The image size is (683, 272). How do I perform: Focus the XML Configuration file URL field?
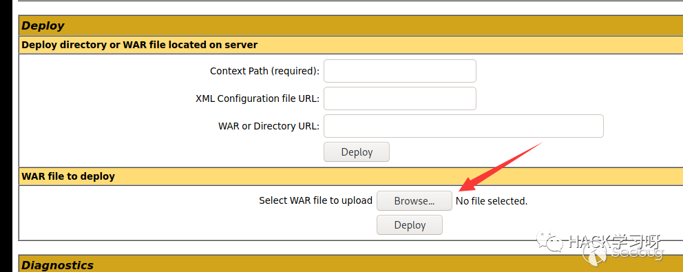tap(400, 98)
